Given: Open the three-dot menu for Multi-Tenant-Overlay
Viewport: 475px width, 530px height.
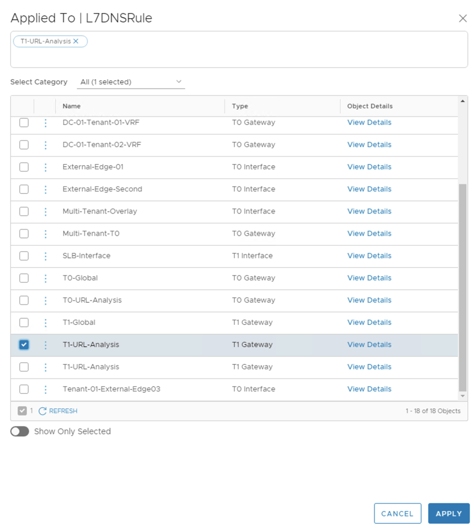Looking at the screenshot, I should pyautogui.click(x=46, y=211).
